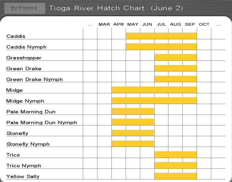This screenshot has width=232, height=182.
Task: Select the Pale Morning Dun Nymph label
Action: tap(41, 123)
